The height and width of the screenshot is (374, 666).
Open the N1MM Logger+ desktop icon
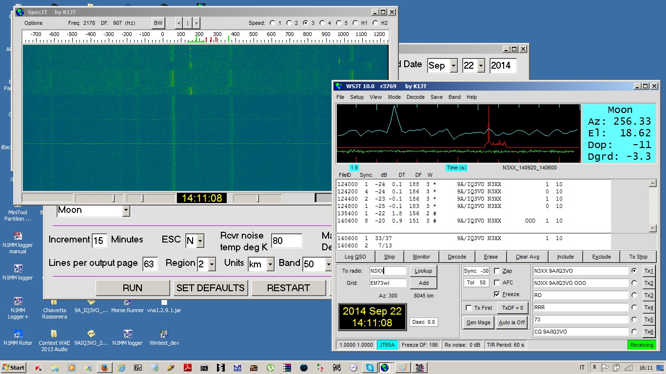tap(18, 302)
